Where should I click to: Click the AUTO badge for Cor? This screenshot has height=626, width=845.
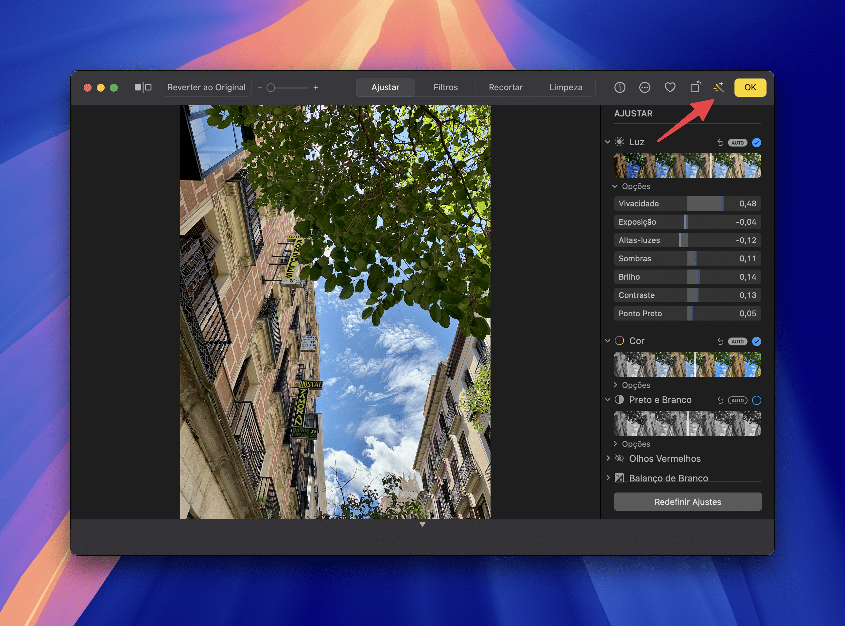[x=737, y=341]
